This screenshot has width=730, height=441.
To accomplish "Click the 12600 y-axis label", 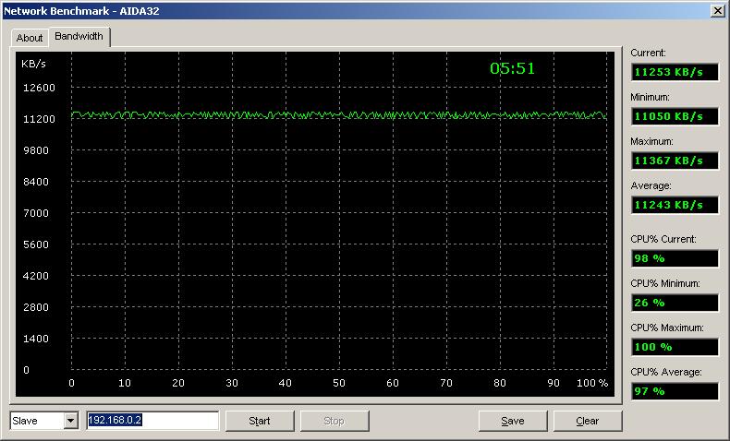I will click(39, 88).
